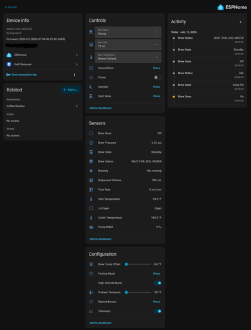Open the Brew Mode dropdown
The height and width of the screenshot is (330, 251).
tap(128, 32)
